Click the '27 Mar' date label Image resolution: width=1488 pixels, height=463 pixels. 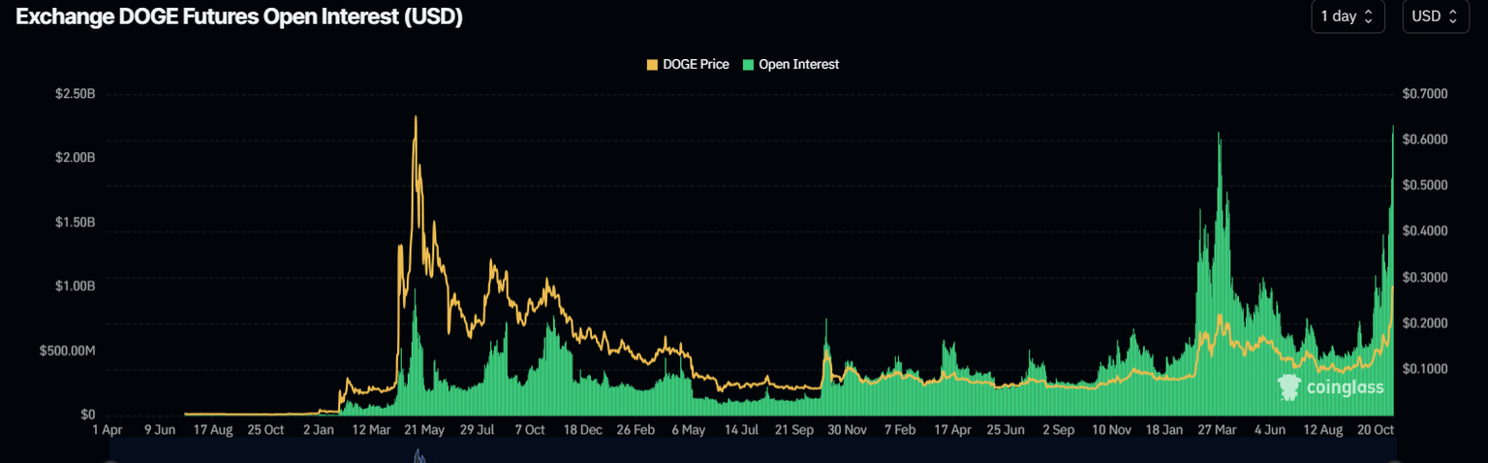pos(1217,429)
